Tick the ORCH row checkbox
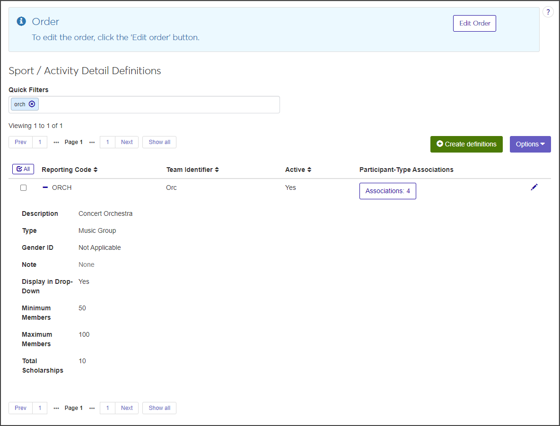The width and height of the screenshot is (560, 426). pyautogui.click(x=23, y=188)
